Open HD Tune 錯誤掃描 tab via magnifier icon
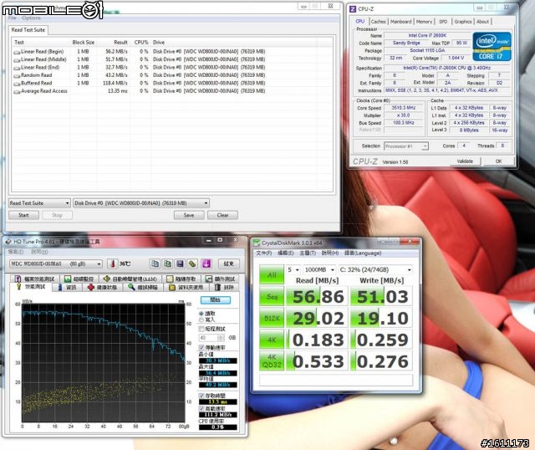This screenshot has width=535, height=450. click(132, 287)
